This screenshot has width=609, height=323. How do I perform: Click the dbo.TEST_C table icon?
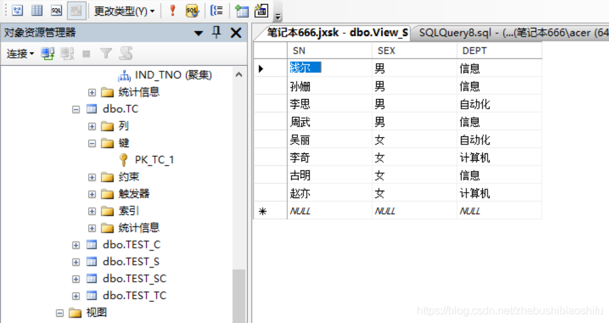pyautogui.click(x=92, y=245)
